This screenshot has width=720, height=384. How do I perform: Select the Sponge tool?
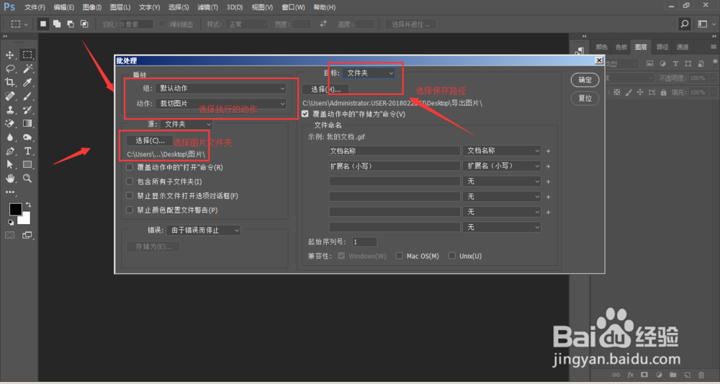[27, 138]
